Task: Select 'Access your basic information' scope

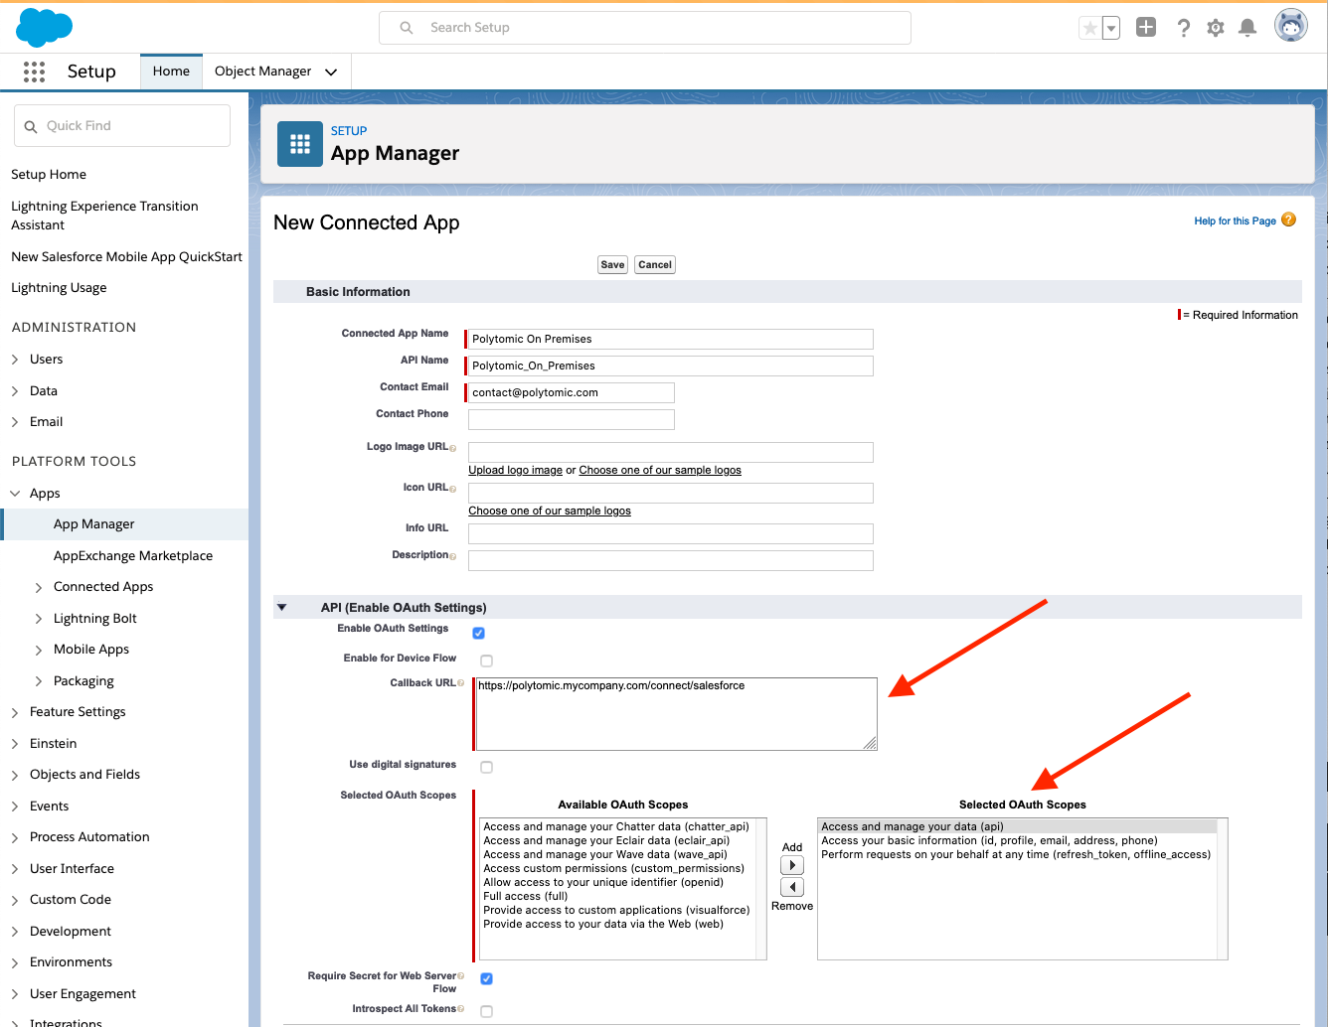Action: click(x=989, y=840)
